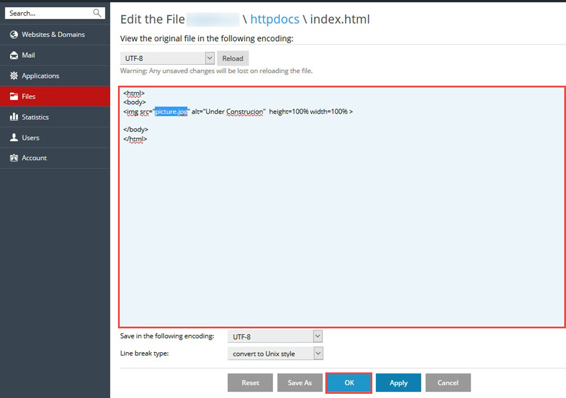The width and height of the screenshot is (566, 398).
Task: Click the magnifying glass search icon
Action: pos(97,13)
